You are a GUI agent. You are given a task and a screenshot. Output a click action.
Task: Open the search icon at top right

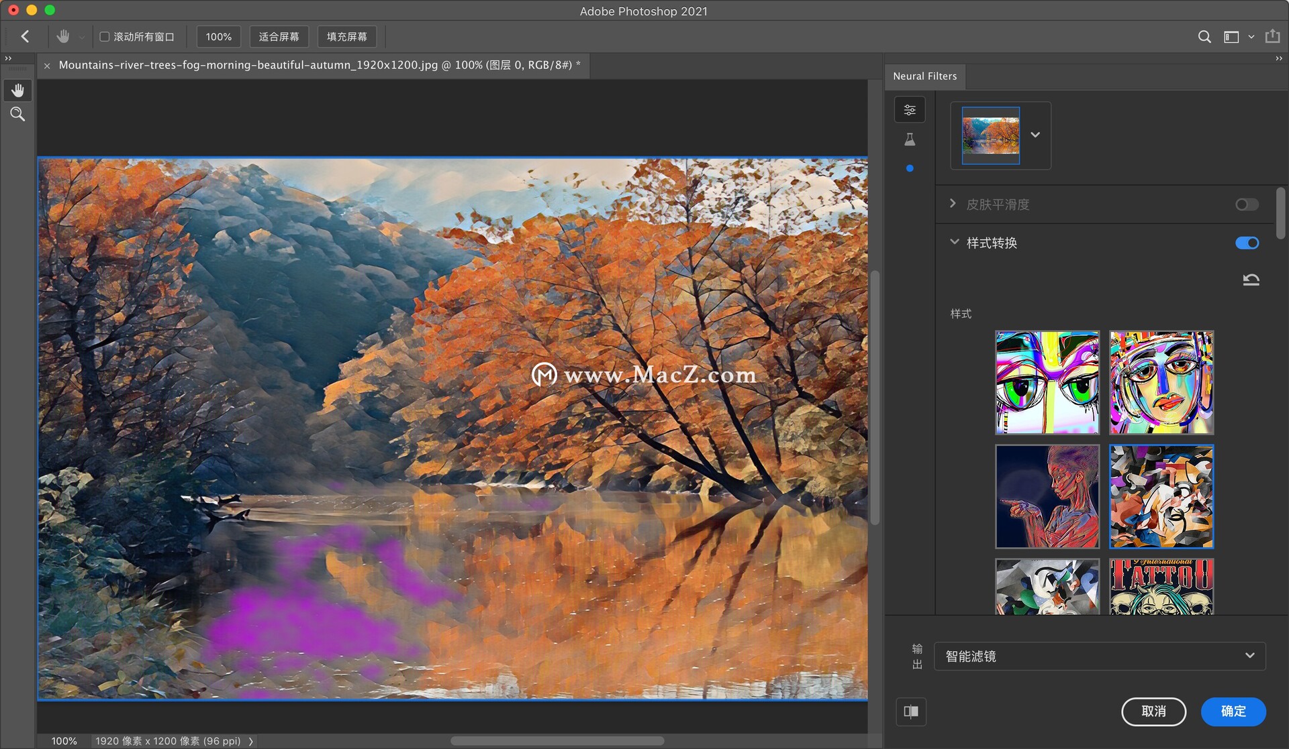[1204, 37]
